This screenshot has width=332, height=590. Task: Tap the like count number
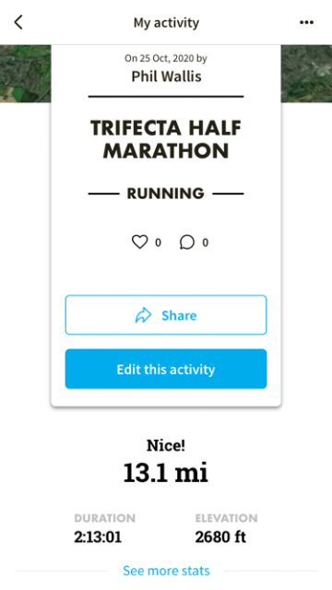click(158, 242)
